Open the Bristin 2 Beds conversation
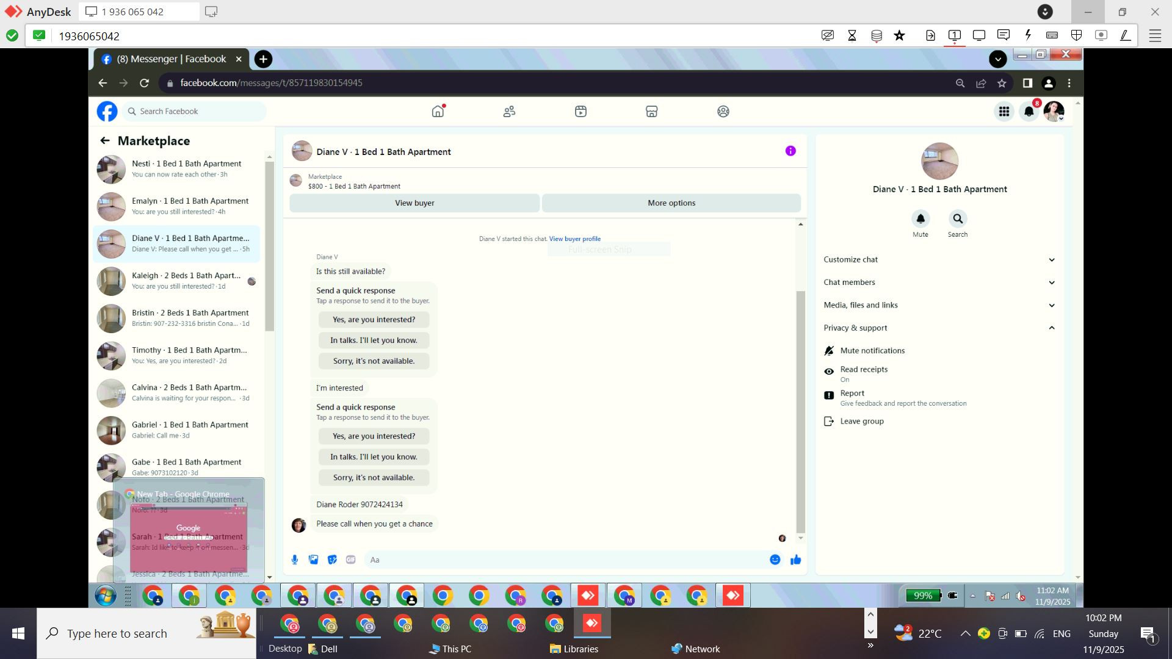The image size is (1172, 659). (x=177, y=318)
